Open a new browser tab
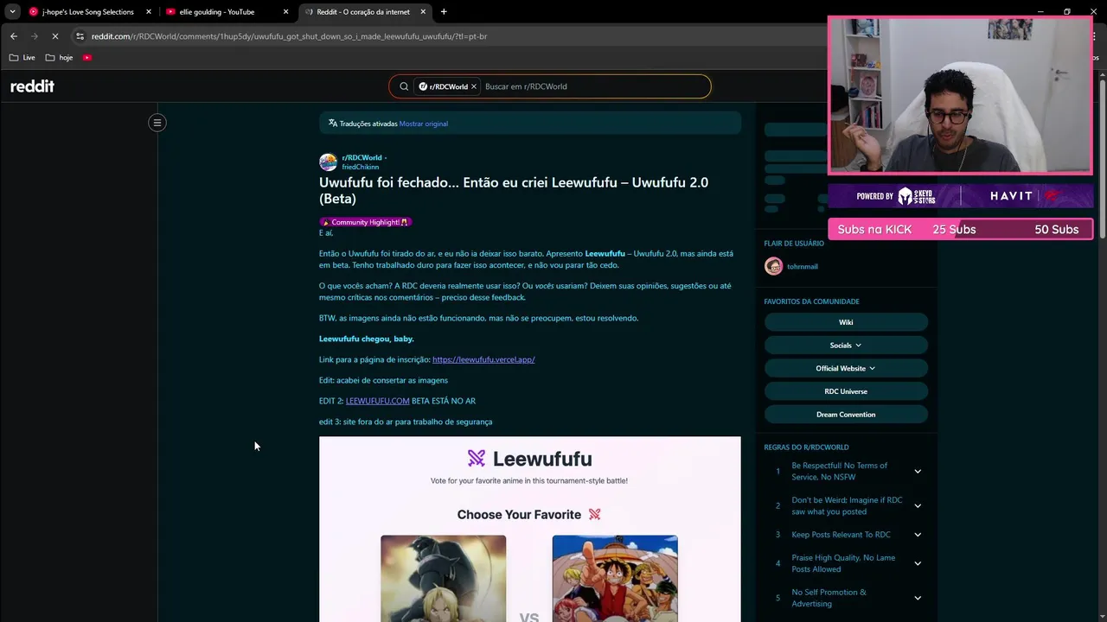Image resolution: width=1107 pixels, height=622 pixels. coord(444,12)
